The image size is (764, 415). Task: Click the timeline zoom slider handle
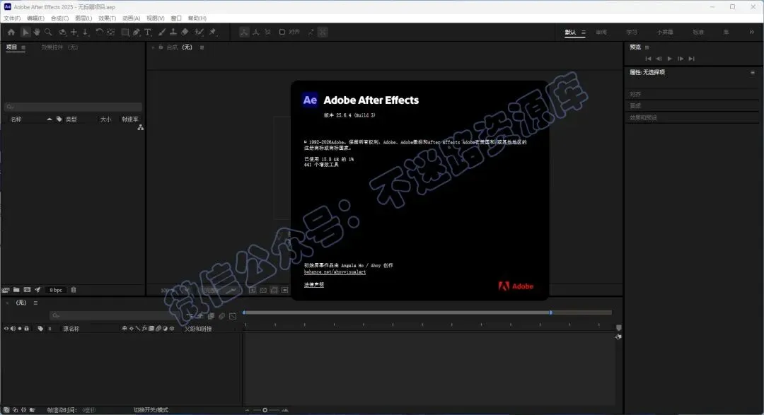[x=265, y=410]
